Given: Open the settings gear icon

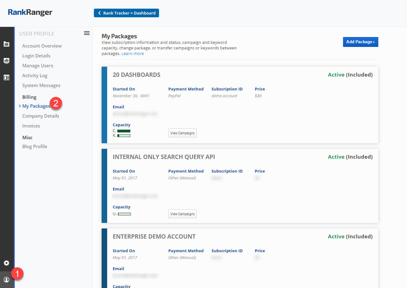Looking at the screenshot, I should coord(6,263).
